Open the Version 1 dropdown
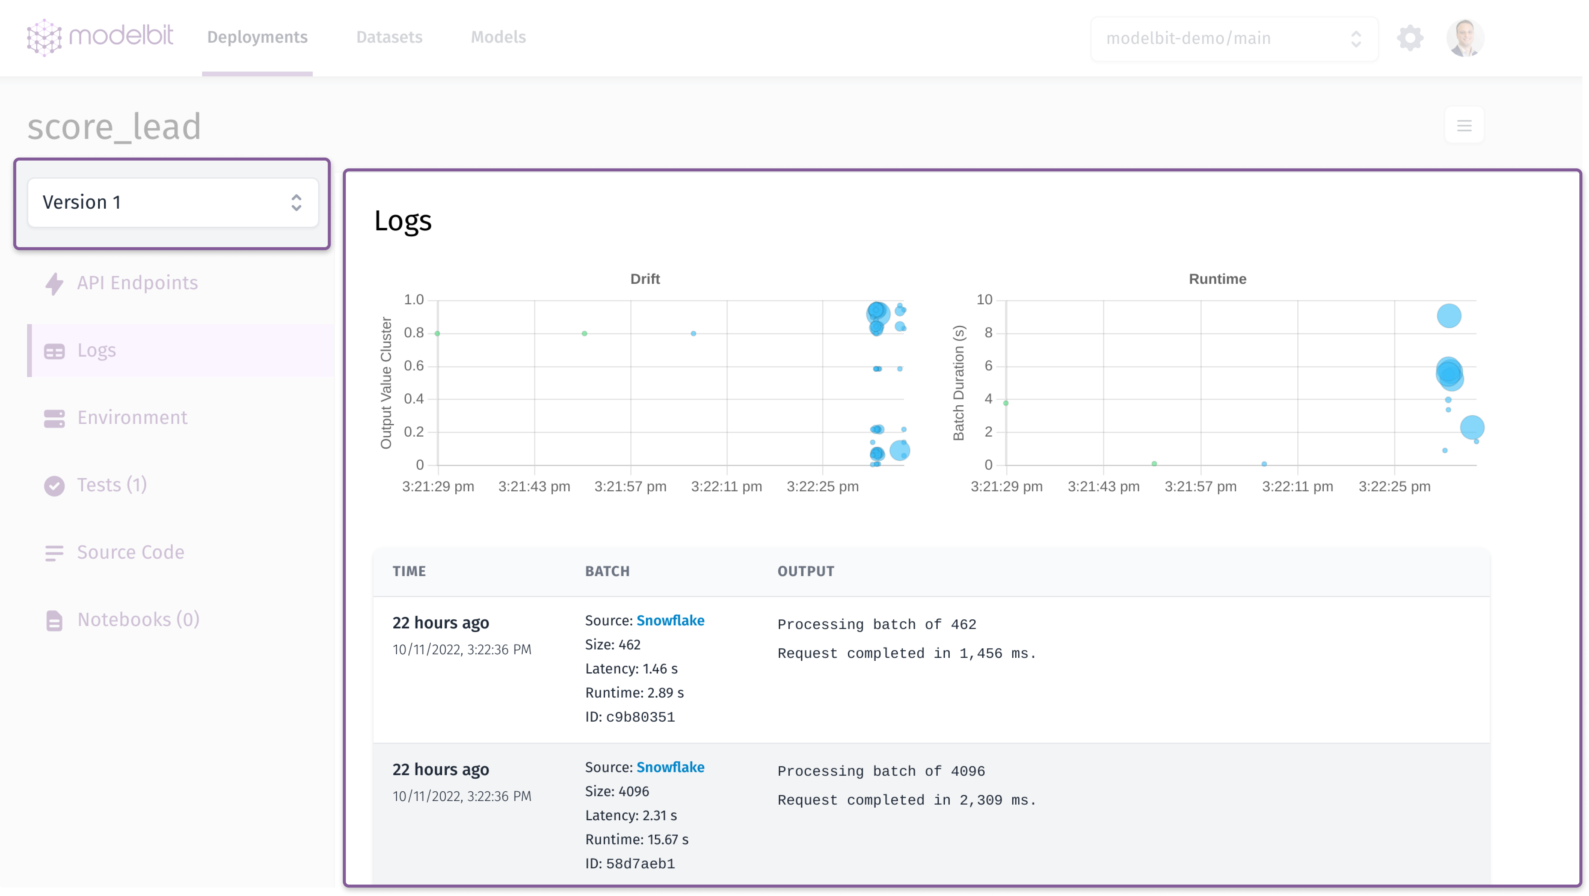 point(173,202)
